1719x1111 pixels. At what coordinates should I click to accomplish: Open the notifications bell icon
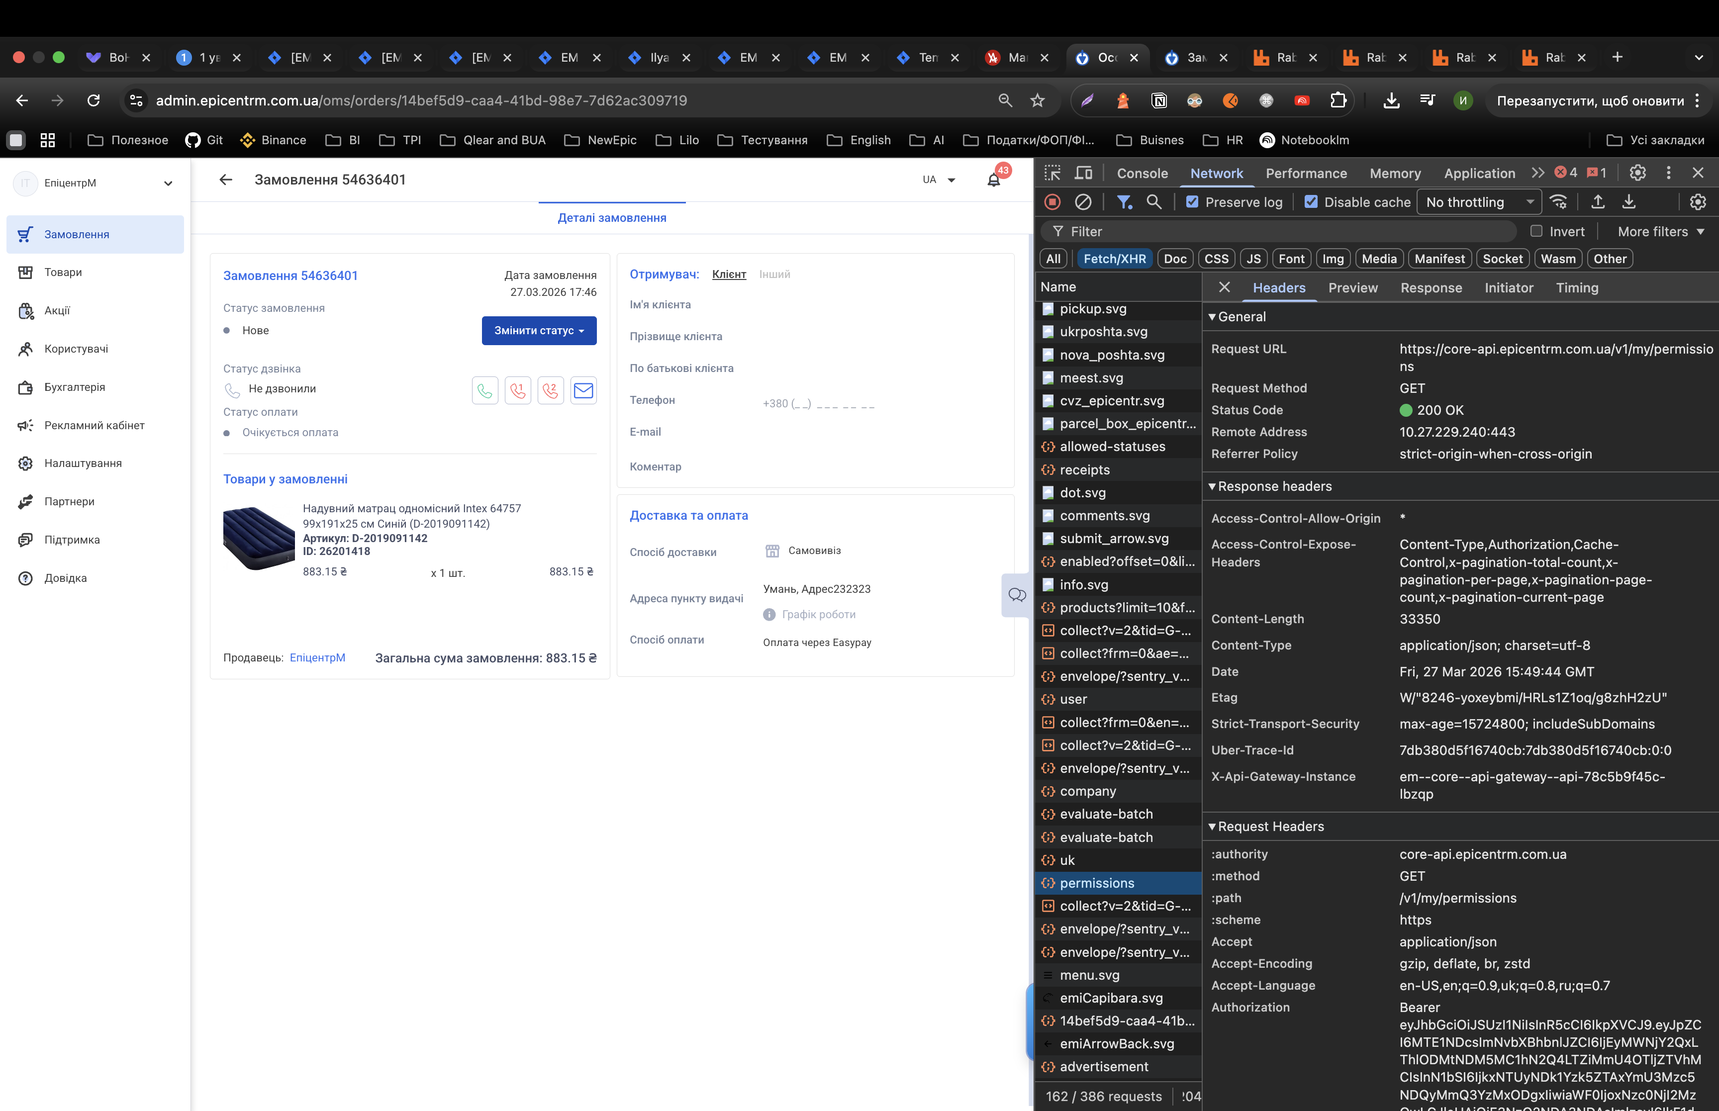(x=993, y=180)
